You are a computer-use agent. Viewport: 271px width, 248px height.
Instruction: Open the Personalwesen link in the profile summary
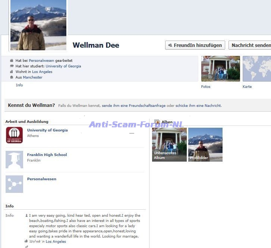coord(41,60)
